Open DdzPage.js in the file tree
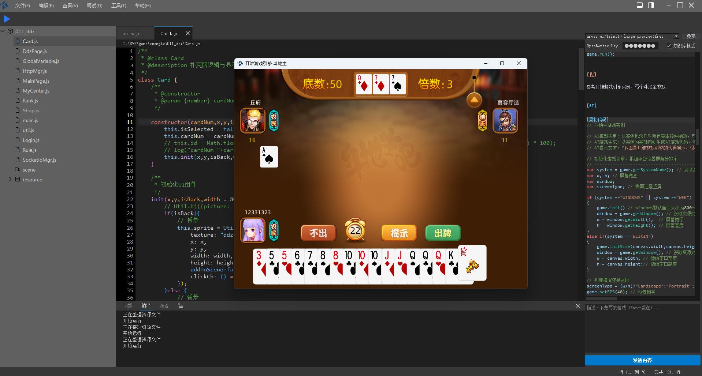This screenshot has width=702, height=376. [34, 51]
